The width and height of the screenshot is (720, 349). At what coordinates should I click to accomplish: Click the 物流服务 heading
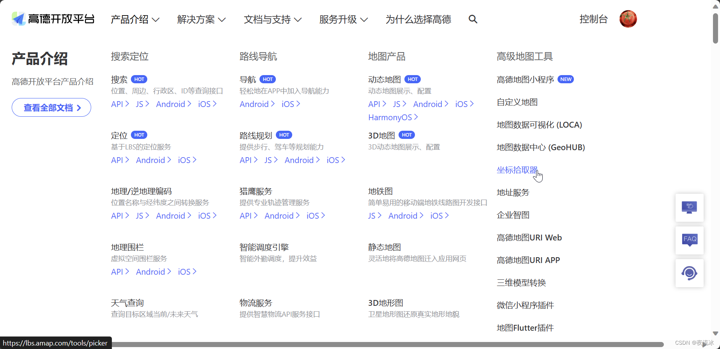(256, 303)
